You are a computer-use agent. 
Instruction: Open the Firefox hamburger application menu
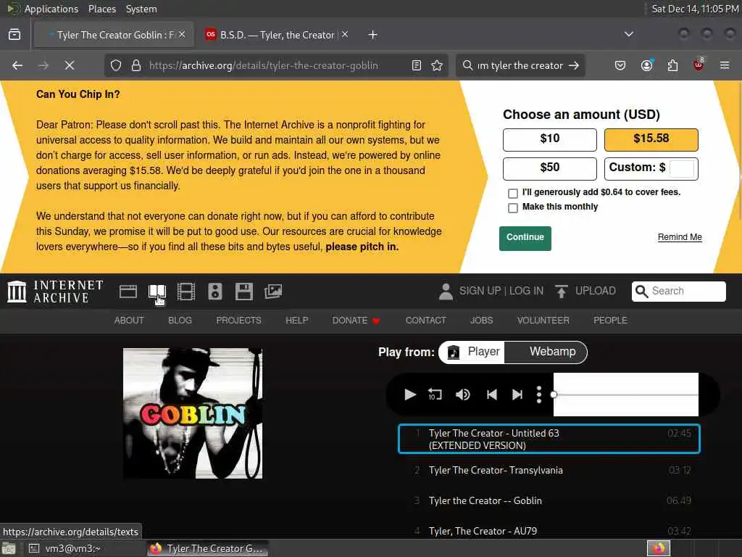[x=725, y=65]
